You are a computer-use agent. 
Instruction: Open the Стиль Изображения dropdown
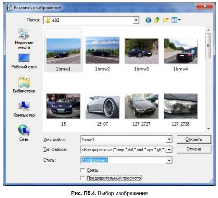coord(169,160)
